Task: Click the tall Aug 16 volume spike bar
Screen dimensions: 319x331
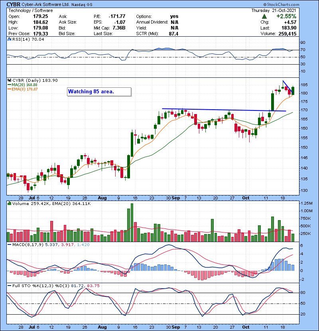Action: pyautogui.click(x=132, y=223)
